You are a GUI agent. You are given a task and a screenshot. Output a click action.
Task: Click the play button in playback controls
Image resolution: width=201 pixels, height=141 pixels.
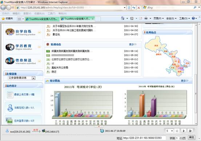[x=184, y=131]
